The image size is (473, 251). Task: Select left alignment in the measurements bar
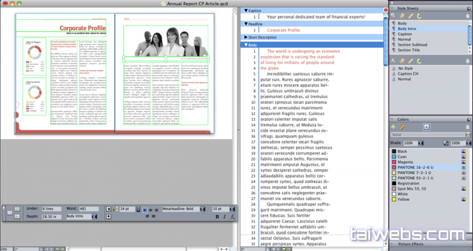click(x=145, y=210)
